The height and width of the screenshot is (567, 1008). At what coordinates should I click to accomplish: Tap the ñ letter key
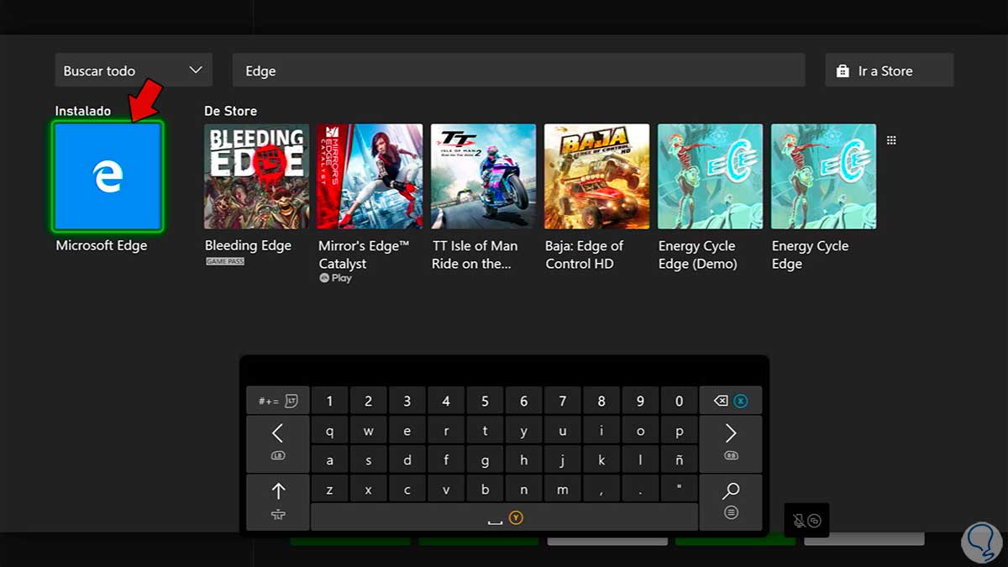tap(680, 460)
